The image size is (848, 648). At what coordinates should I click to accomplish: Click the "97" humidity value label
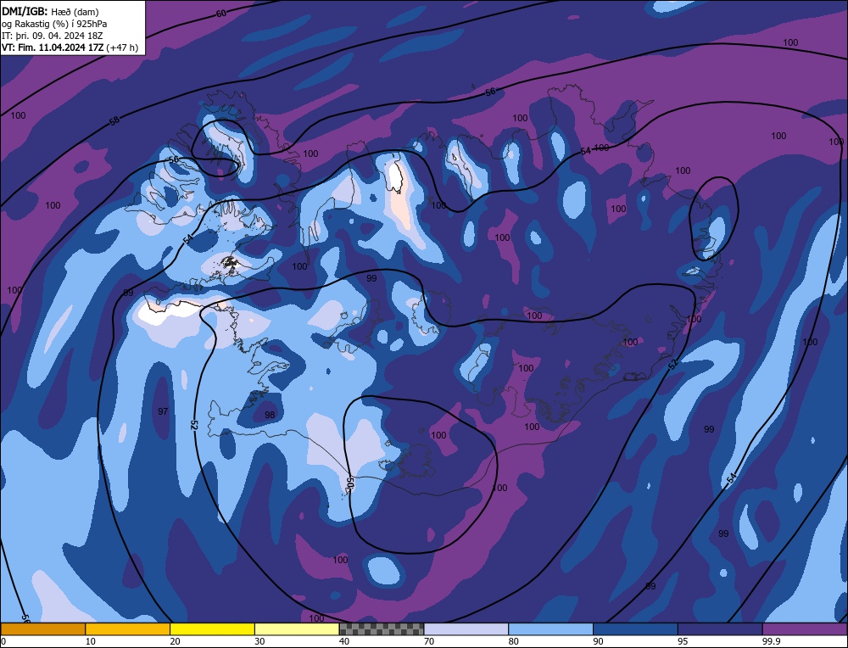click(x=163, y=411)
